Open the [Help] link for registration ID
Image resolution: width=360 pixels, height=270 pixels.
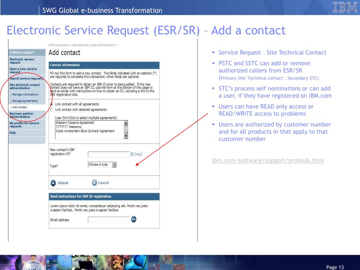click(138, 154)
